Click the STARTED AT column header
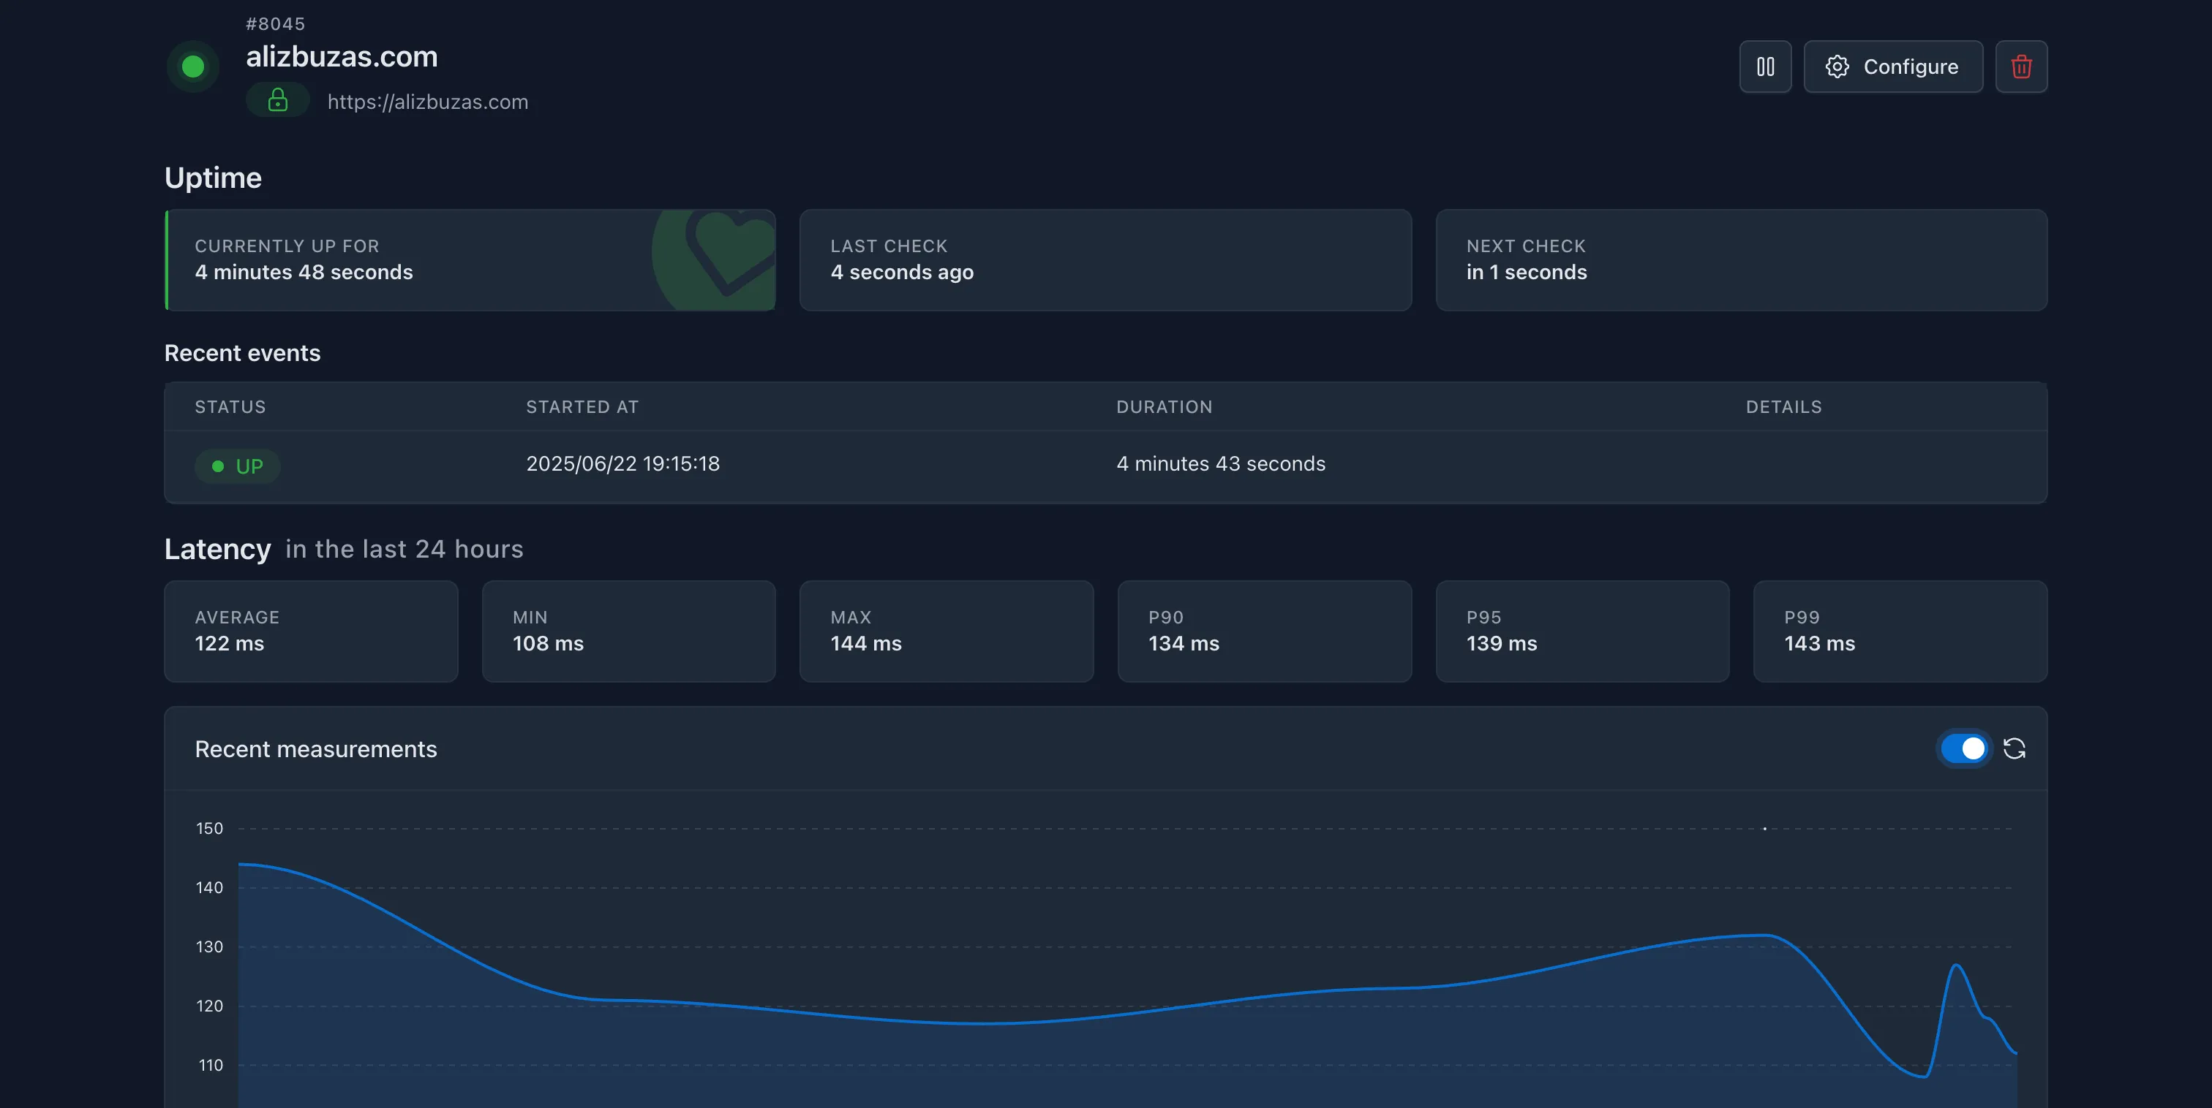2212x1108 pixels. 582,407
